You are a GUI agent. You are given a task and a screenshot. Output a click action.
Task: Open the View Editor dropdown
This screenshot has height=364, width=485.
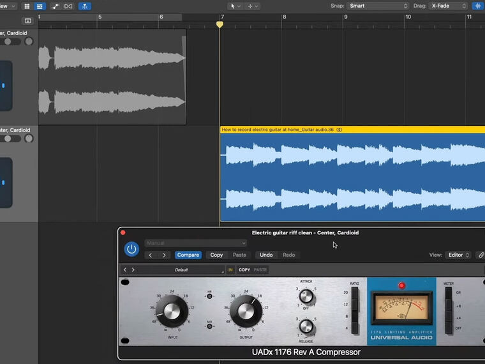(x=459, y=255)
